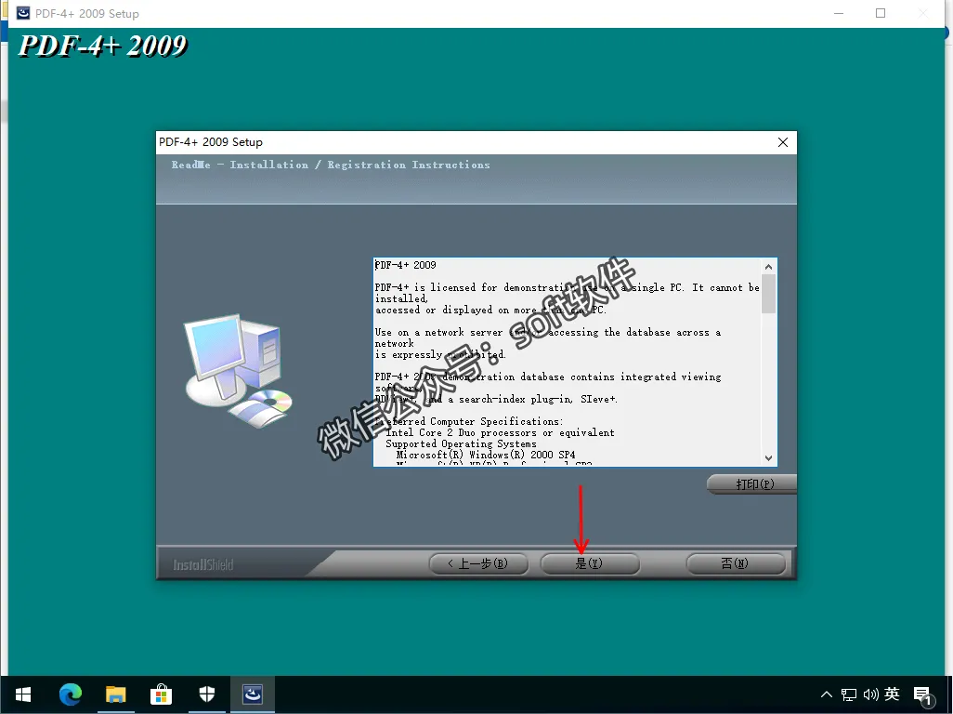The height and width of the screenshot is (714, 953).
Task: Click the 'Microsoft(R) Windows(R) 2000 SP4' line
Action: click(486, 455)
